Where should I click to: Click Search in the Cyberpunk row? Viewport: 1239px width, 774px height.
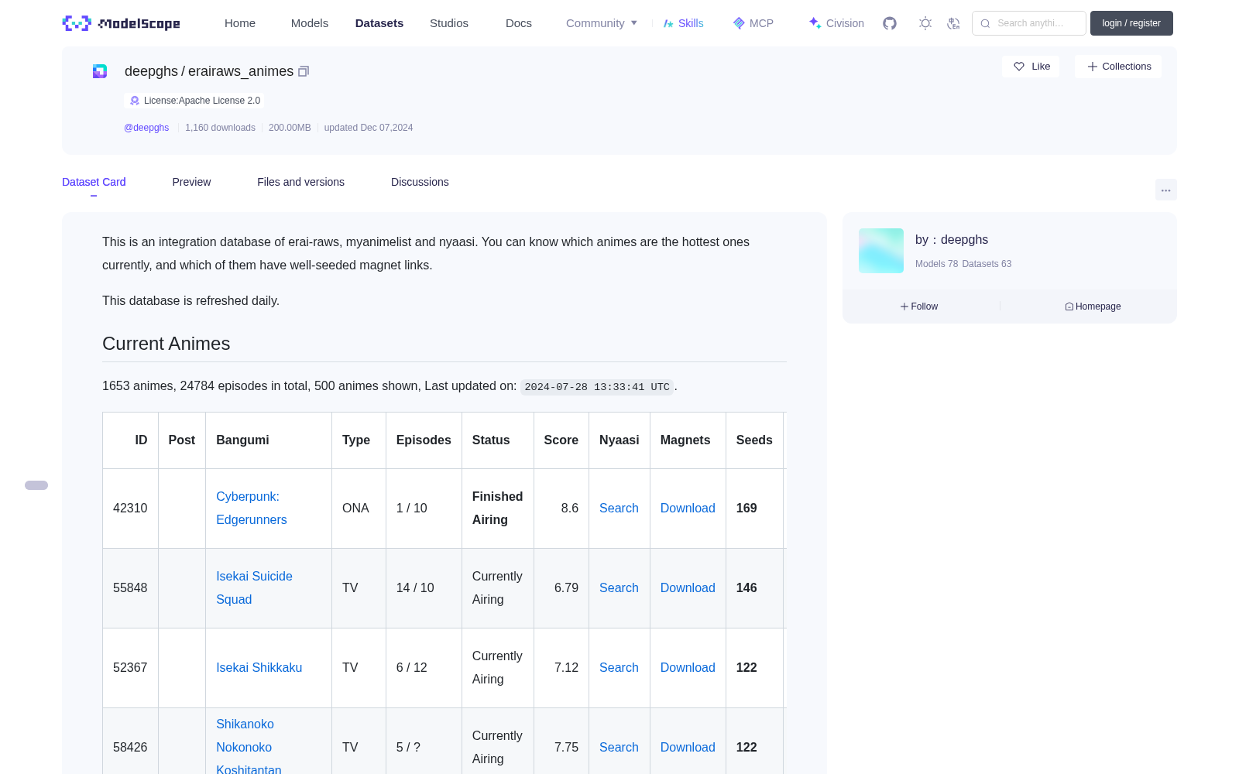click(619, 508)
